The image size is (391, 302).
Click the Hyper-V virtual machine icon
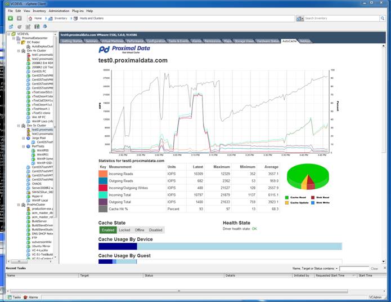(29, 196)
